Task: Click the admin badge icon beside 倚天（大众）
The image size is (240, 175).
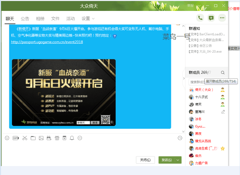Action: (x=222, y=90)
